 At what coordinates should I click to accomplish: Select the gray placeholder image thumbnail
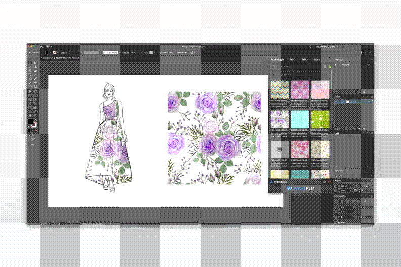coord(279,149)
